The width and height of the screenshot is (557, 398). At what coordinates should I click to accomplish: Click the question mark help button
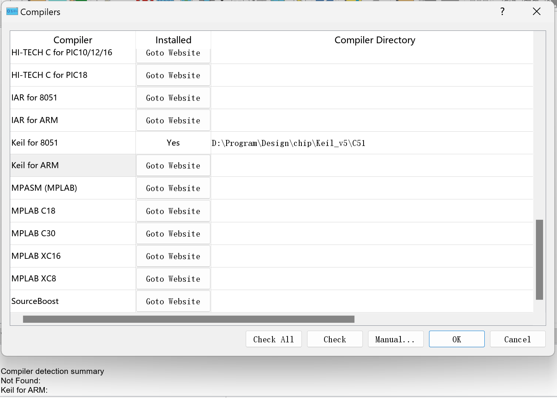pyautogui.click(x=502, y=12)
